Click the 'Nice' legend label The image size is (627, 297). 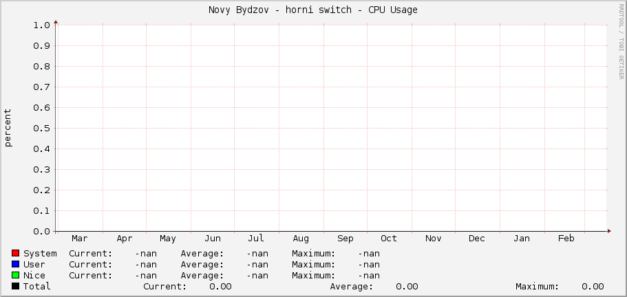[x=34, y=276]
